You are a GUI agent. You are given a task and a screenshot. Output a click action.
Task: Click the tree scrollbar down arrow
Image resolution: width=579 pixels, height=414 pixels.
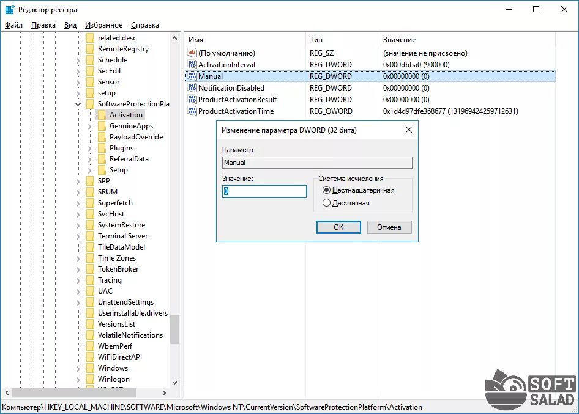coord(175,383)
